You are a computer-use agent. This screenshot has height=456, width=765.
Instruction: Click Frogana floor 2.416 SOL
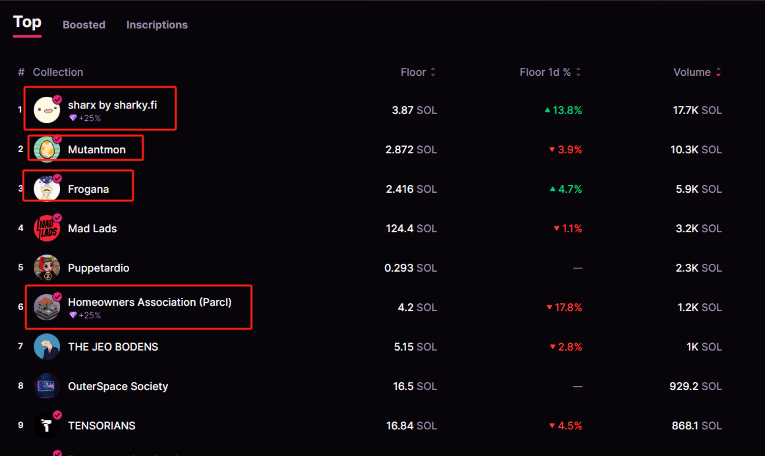411,189
